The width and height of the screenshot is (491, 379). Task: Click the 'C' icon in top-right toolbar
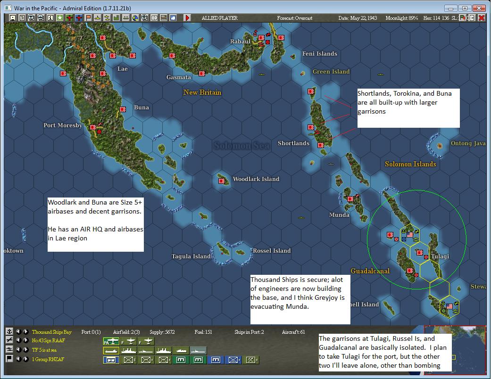pos(472,18)
